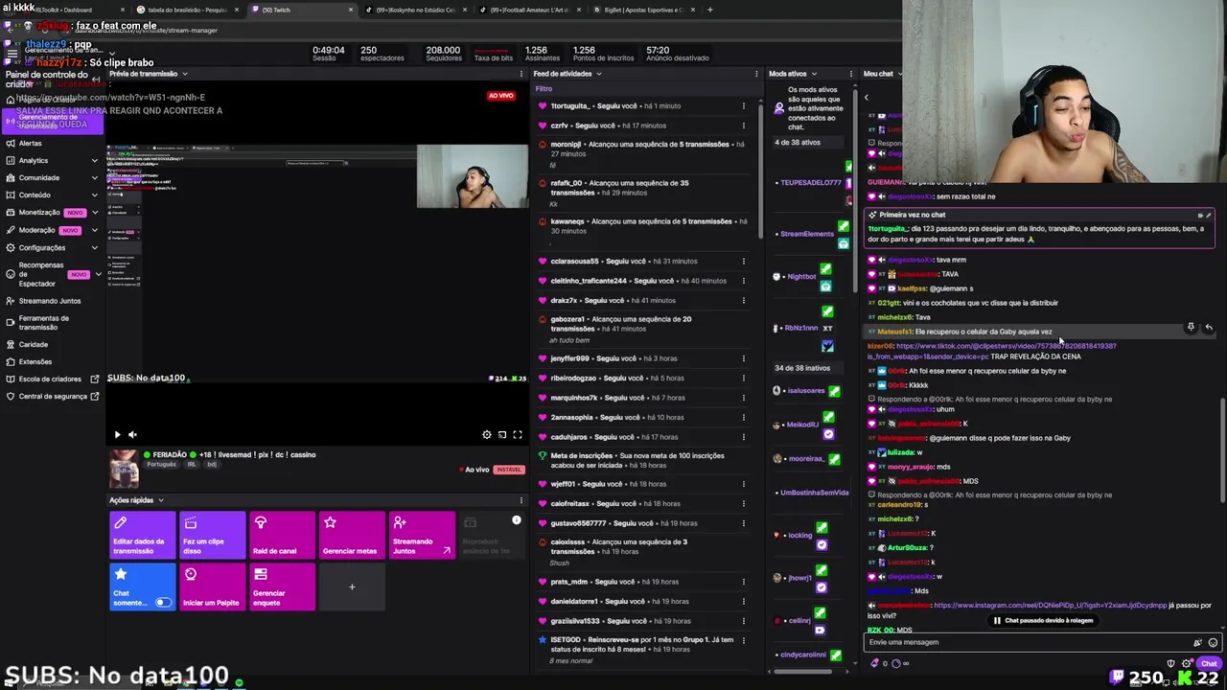The image size is (1227, 690).
Task: Open a new browser tab
Action: pyautogui.click(x=709, y=10)
